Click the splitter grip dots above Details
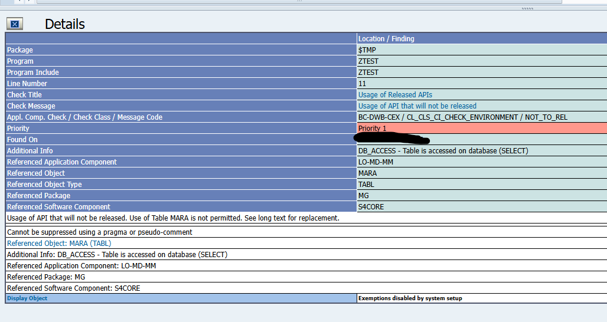This screenshot has height=322, width=607. [527, 9]
